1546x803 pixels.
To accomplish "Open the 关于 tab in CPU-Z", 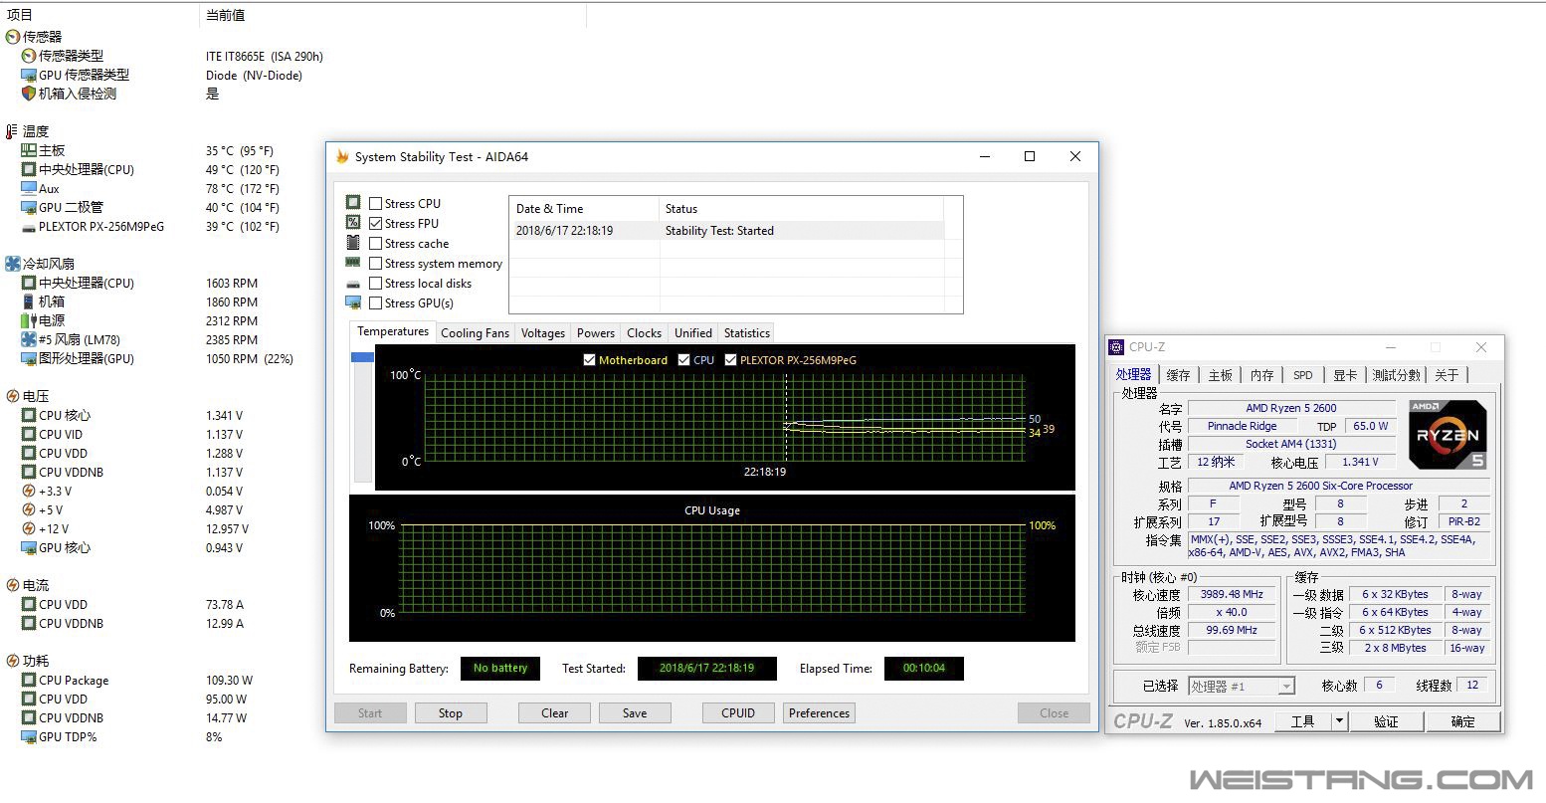I will 1448,375.
